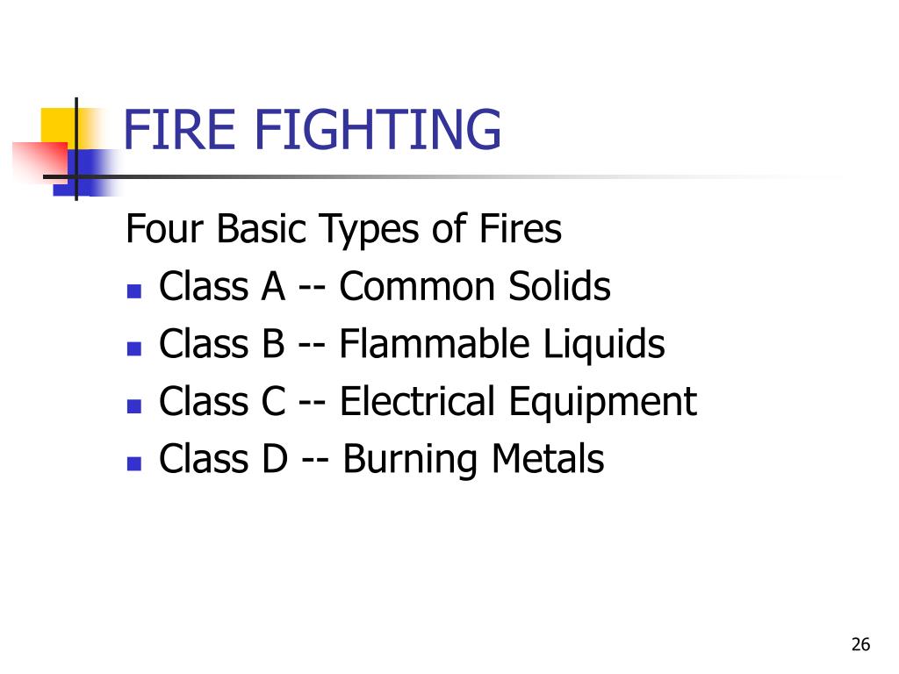Click the red square in title decoration

[x=40, y=161]
